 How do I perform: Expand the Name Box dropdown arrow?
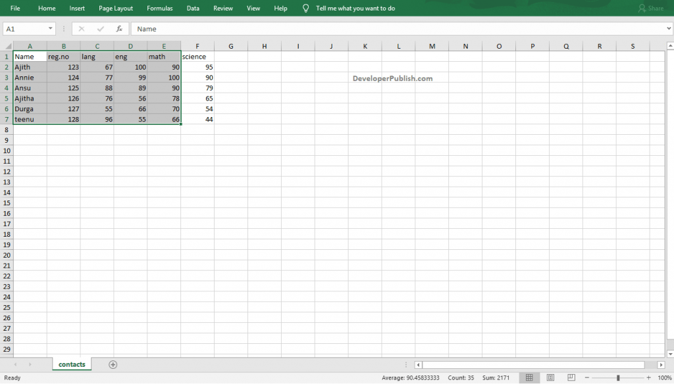pyautogui.click(x=50, y=29)
